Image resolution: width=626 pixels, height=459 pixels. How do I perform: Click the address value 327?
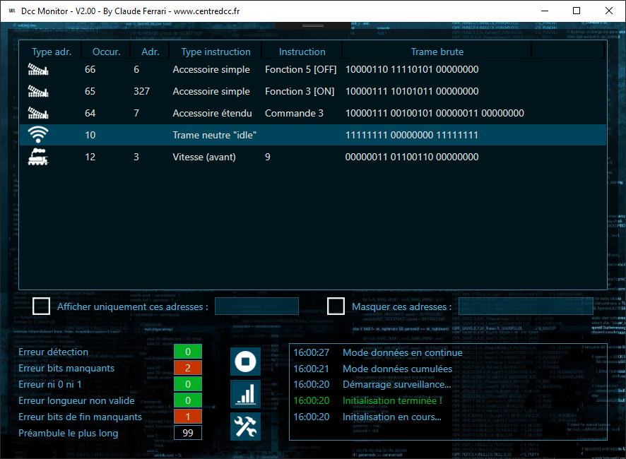[141, 91]
